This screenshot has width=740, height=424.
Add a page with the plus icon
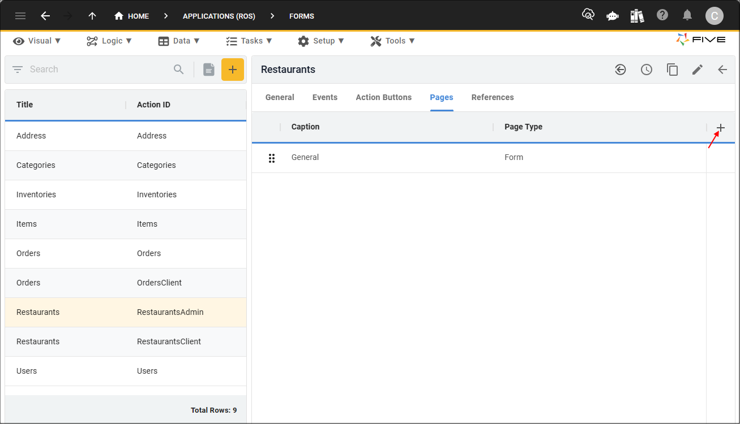[721, 128]
